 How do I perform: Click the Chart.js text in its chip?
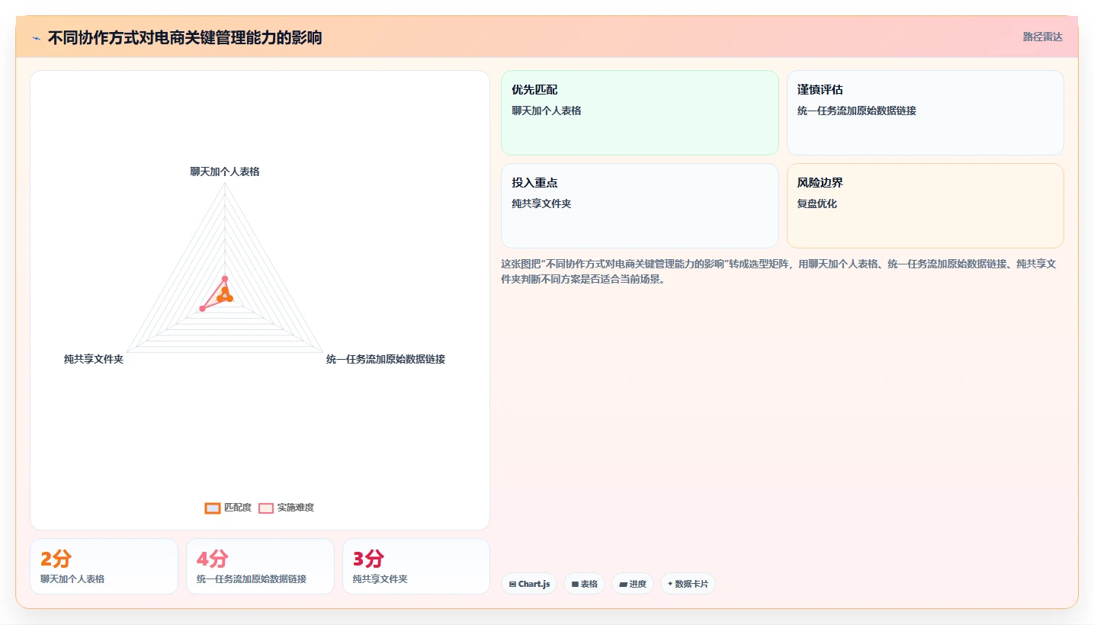tap(534, 584)
